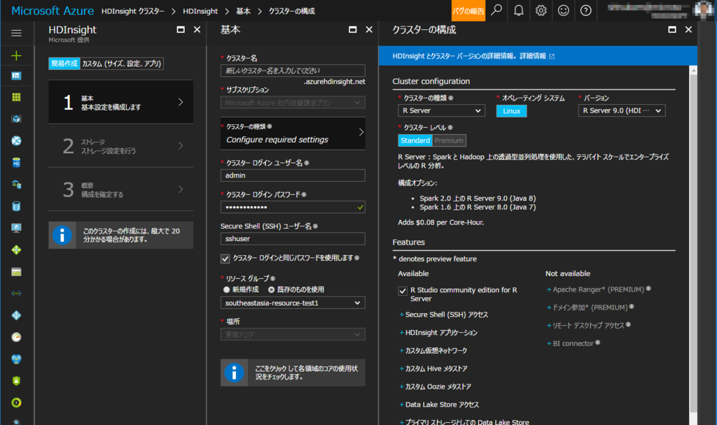This screenshot has height=425, width=717.
Task: Click the info icon next to クラスター レベル
Action: (x=450, y=128)
